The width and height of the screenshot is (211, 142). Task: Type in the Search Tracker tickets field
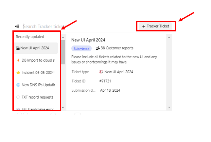click(x=43, y=26)
